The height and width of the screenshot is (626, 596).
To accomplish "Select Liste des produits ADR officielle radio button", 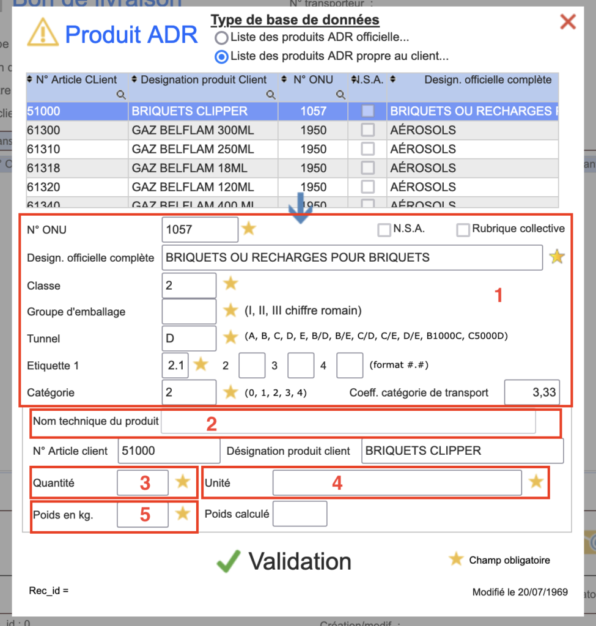I will tap(221, 38).
